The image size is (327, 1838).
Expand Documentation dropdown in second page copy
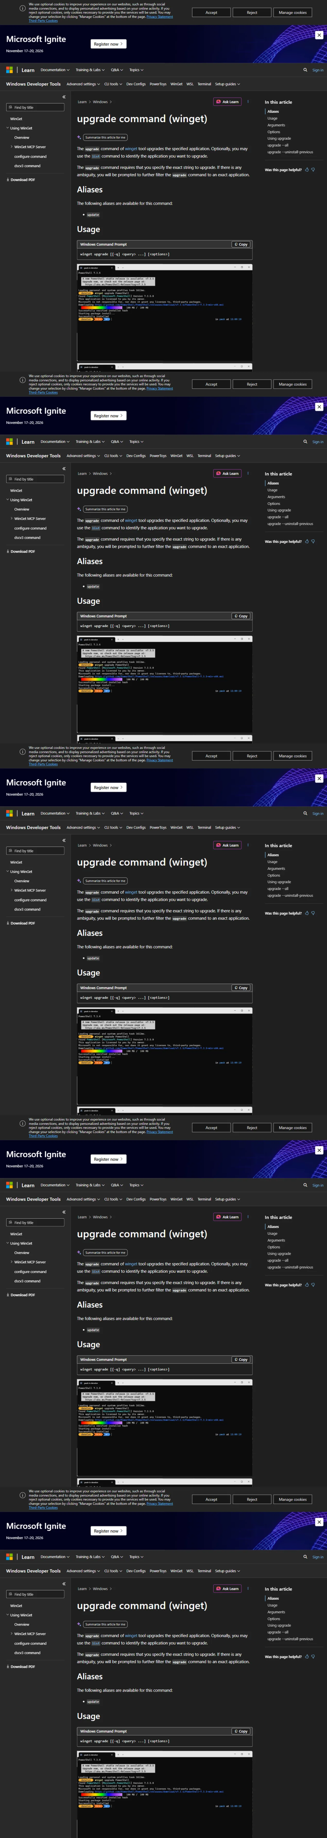pos(55,442)
